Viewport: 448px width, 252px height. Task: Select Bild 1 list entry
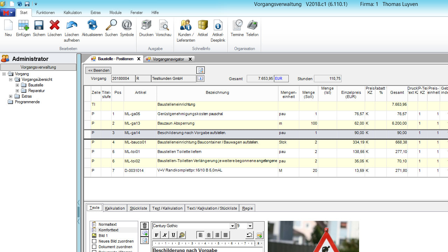(x=103, y=236)
